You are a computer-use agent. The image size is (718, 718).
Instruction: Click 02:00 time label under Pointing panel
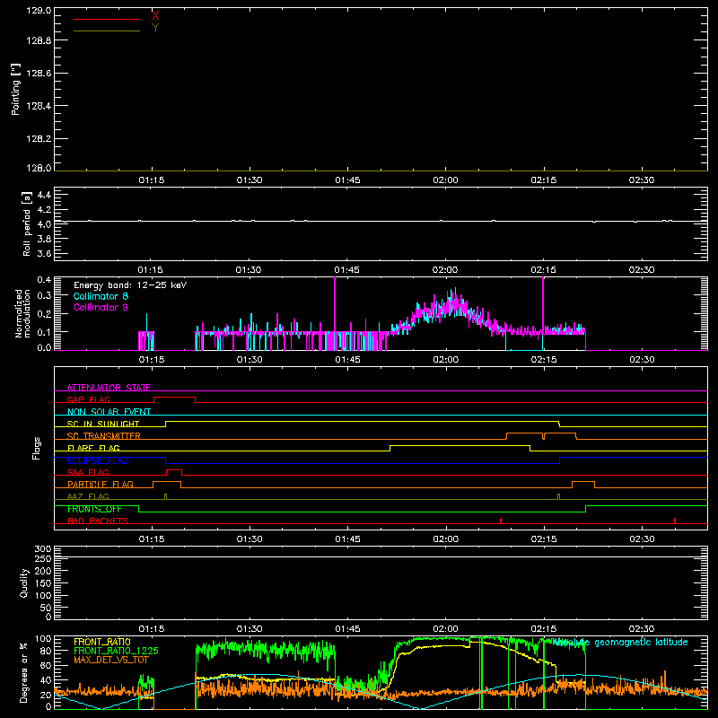445,180
